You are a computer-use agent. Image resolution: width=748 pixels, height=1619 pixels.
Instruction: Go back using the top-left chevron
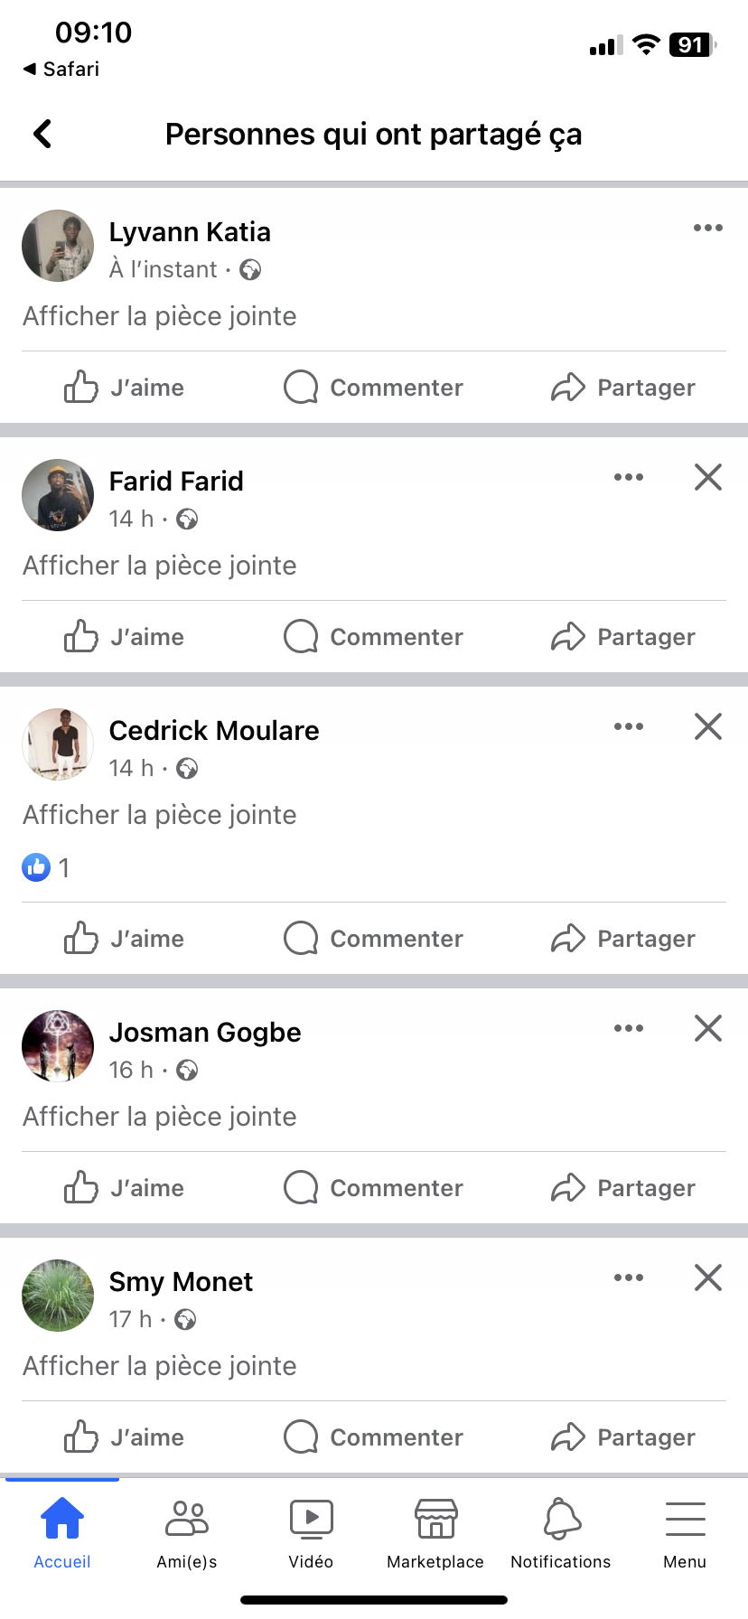[x=42, y=134]
